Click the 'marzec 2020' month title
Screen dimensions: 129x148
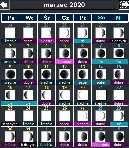pos(64,5)
